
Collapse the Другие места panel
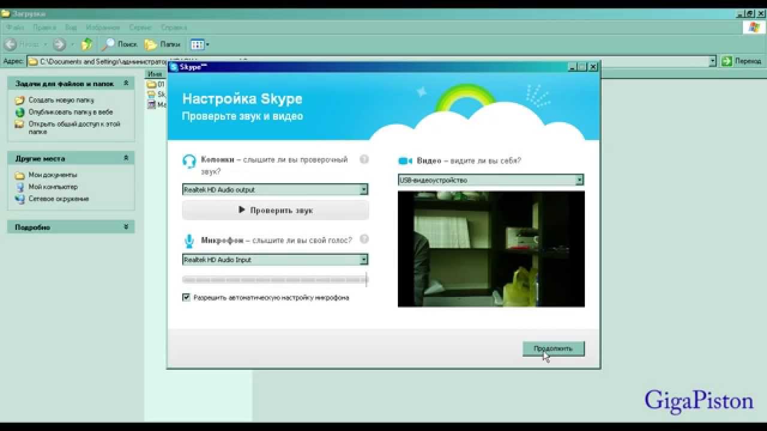coord(126,158)
